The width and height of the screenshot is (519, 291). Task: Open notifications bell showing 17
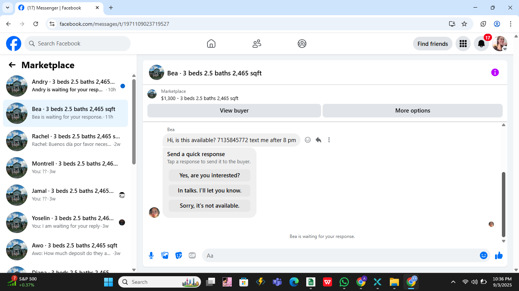click(x=481, y=44)
